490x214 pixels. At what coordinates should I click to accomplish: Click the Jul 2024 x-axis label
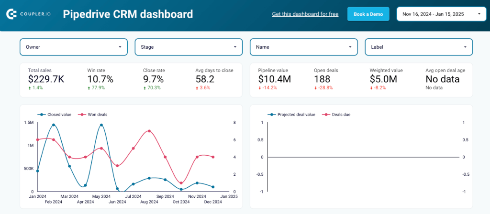(133, 196)
